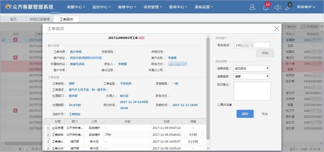Click the 部门 column header in dialog table
This screenshot has width=324, height=152.
75,121
